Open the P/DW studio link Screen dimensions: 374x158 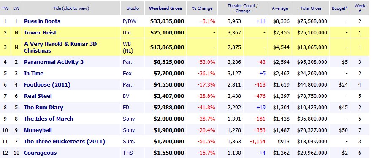point(128,21)
